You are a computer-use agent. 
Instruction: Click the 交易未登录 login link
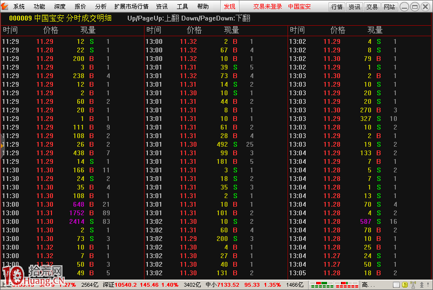click(x=268, y=7)
